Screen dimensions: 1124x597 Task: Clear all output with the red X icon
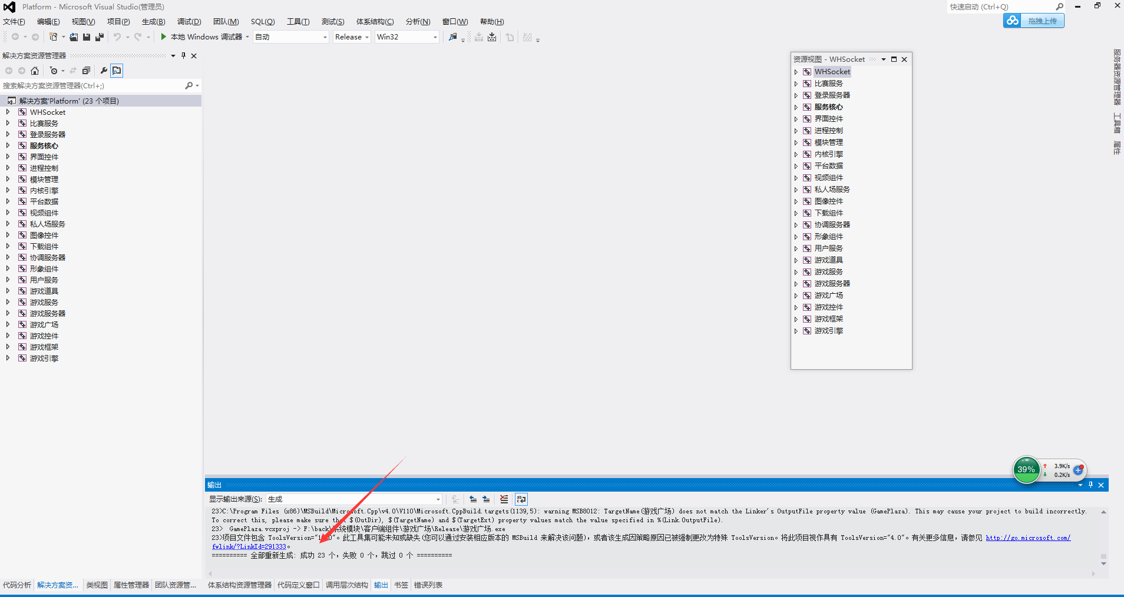[504, 499]
